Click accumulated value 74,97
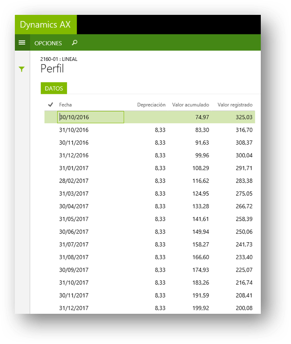The width and height of the screenshot is (291, 344). pyautogui.click(x=202, y=117)
